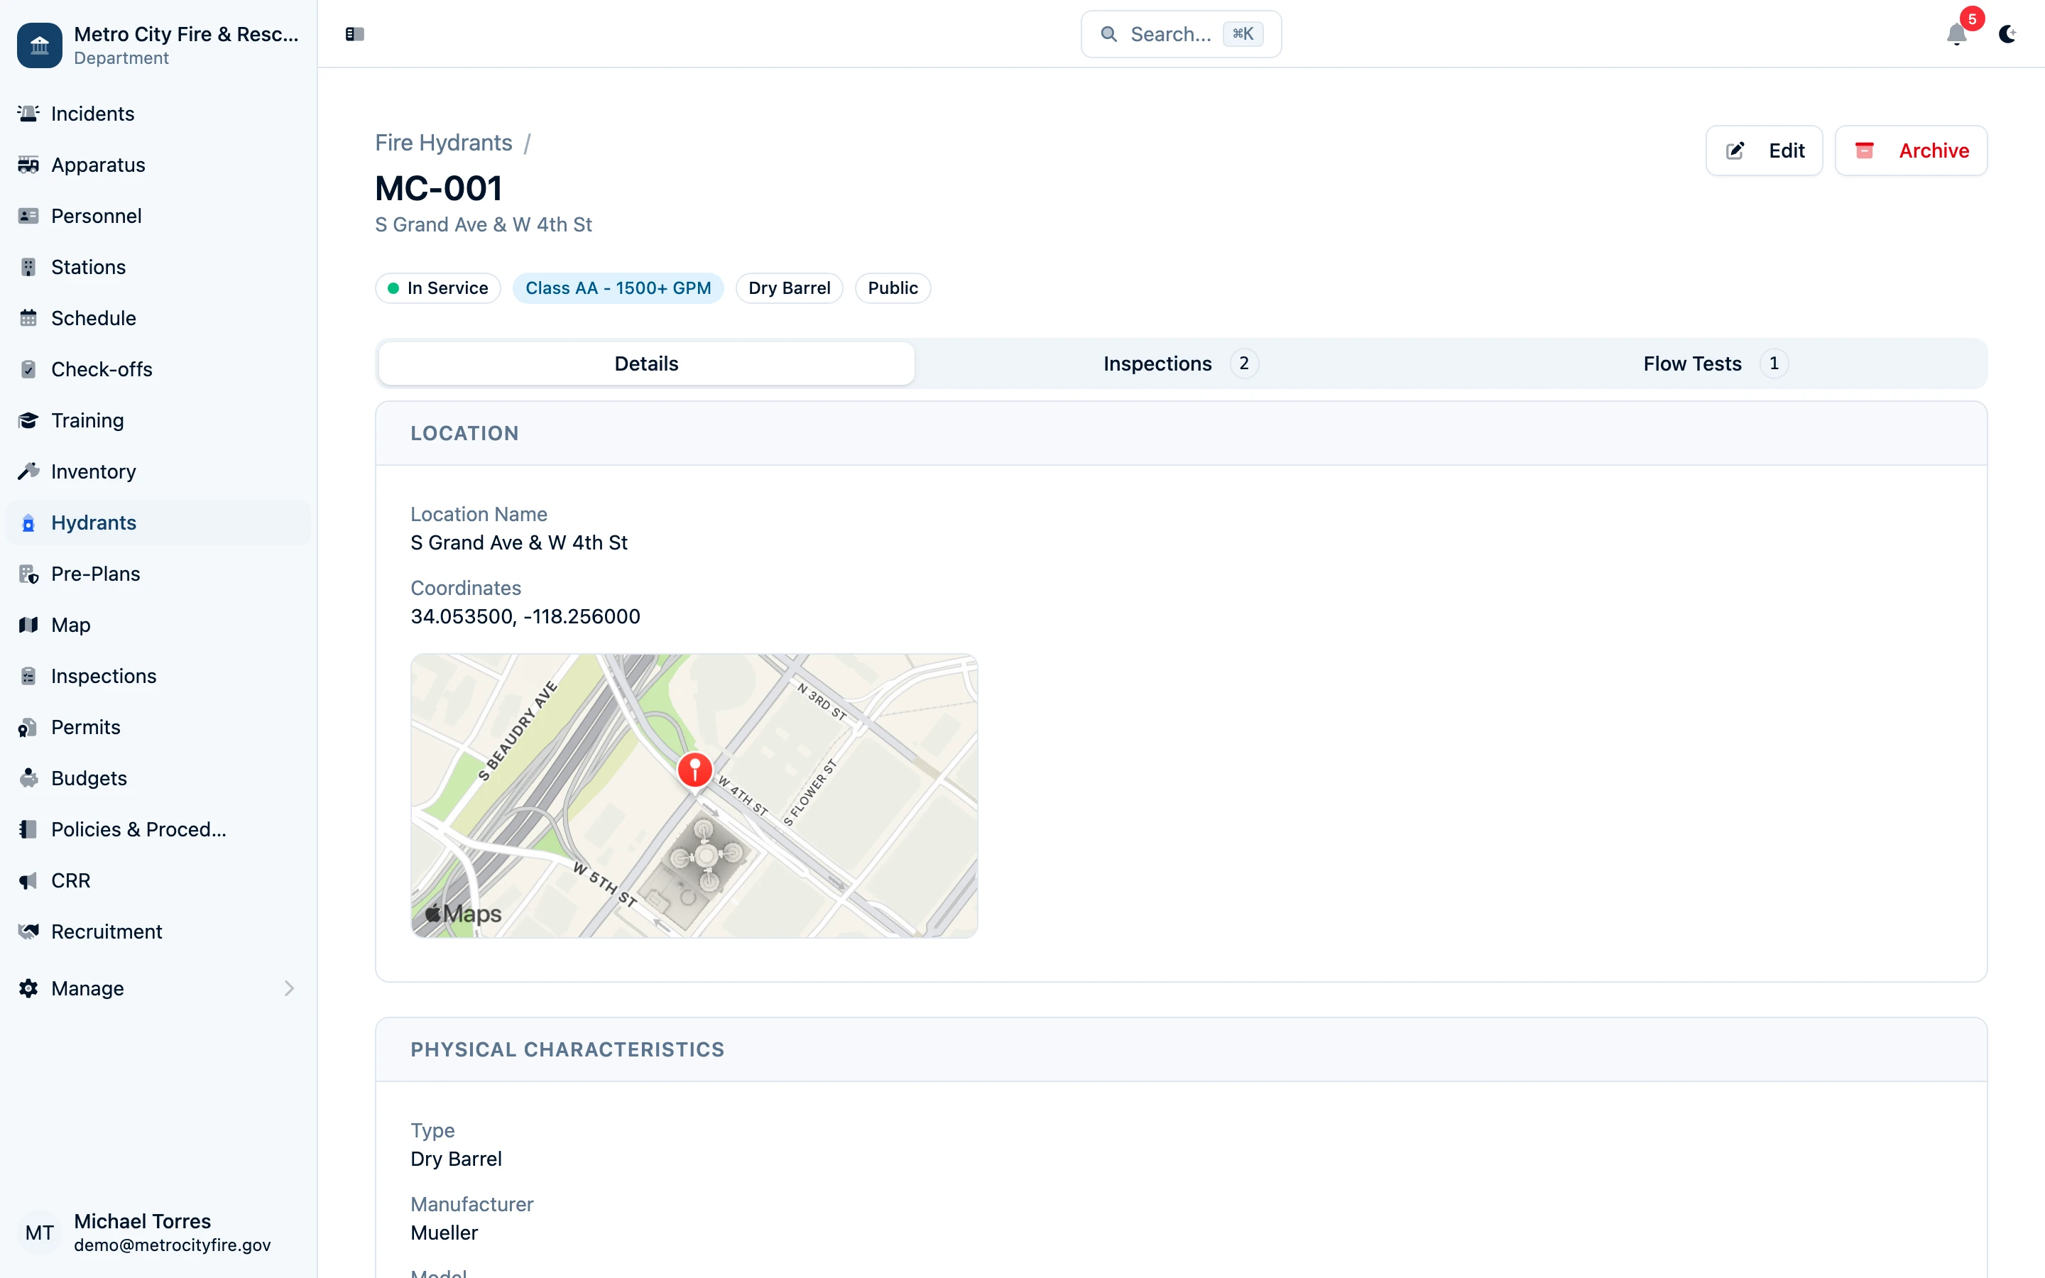Click the Edit button
The image size is (2045, 1278).
pyautogui.click(x=1764, y=151)
